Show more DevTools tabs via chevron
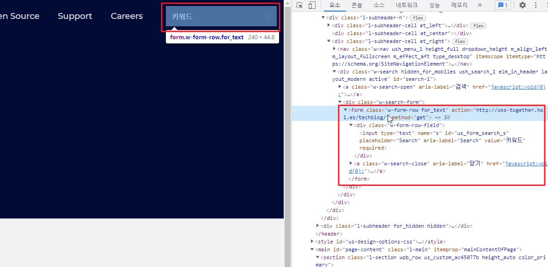Viewport: 548px width, 267px height. (480, 5)
